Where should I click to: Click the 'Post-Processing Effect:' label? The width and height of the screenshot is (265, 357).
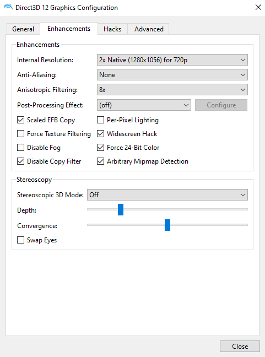[50, 105]
